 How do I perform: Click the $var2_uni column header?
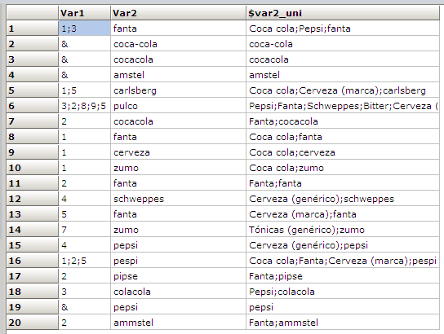[343, 13]
